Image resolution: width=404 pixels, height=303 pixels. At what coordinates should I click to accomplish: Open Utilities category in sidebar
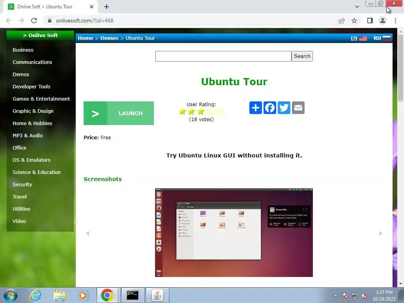21,209
